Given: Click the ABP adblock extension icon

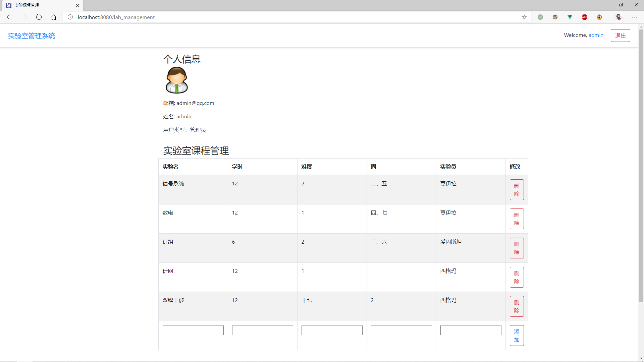Looking at the screenshot, I should (x=585, y=17).
